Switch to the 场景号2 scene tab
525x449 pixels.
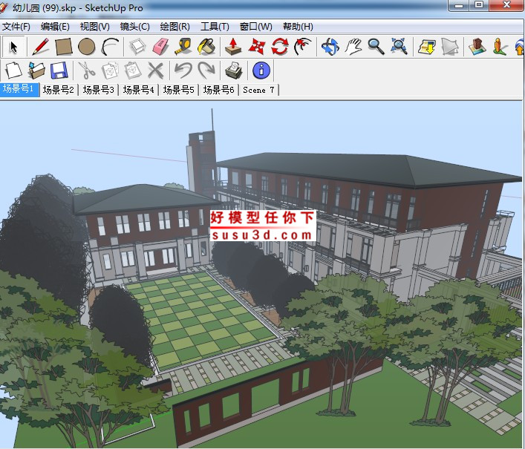tap(59, 90)
